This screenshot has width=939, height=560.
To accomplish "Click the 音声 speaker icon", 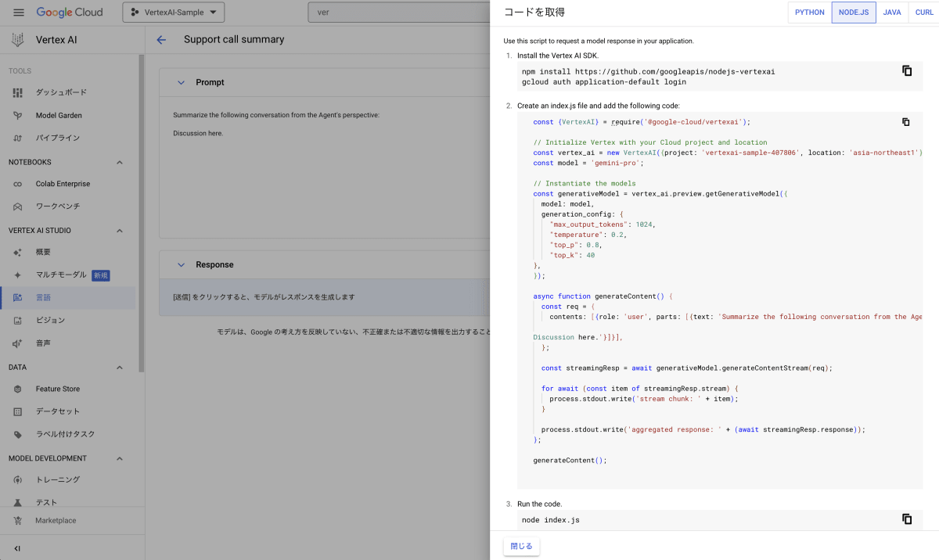I will tap(18, 343).
